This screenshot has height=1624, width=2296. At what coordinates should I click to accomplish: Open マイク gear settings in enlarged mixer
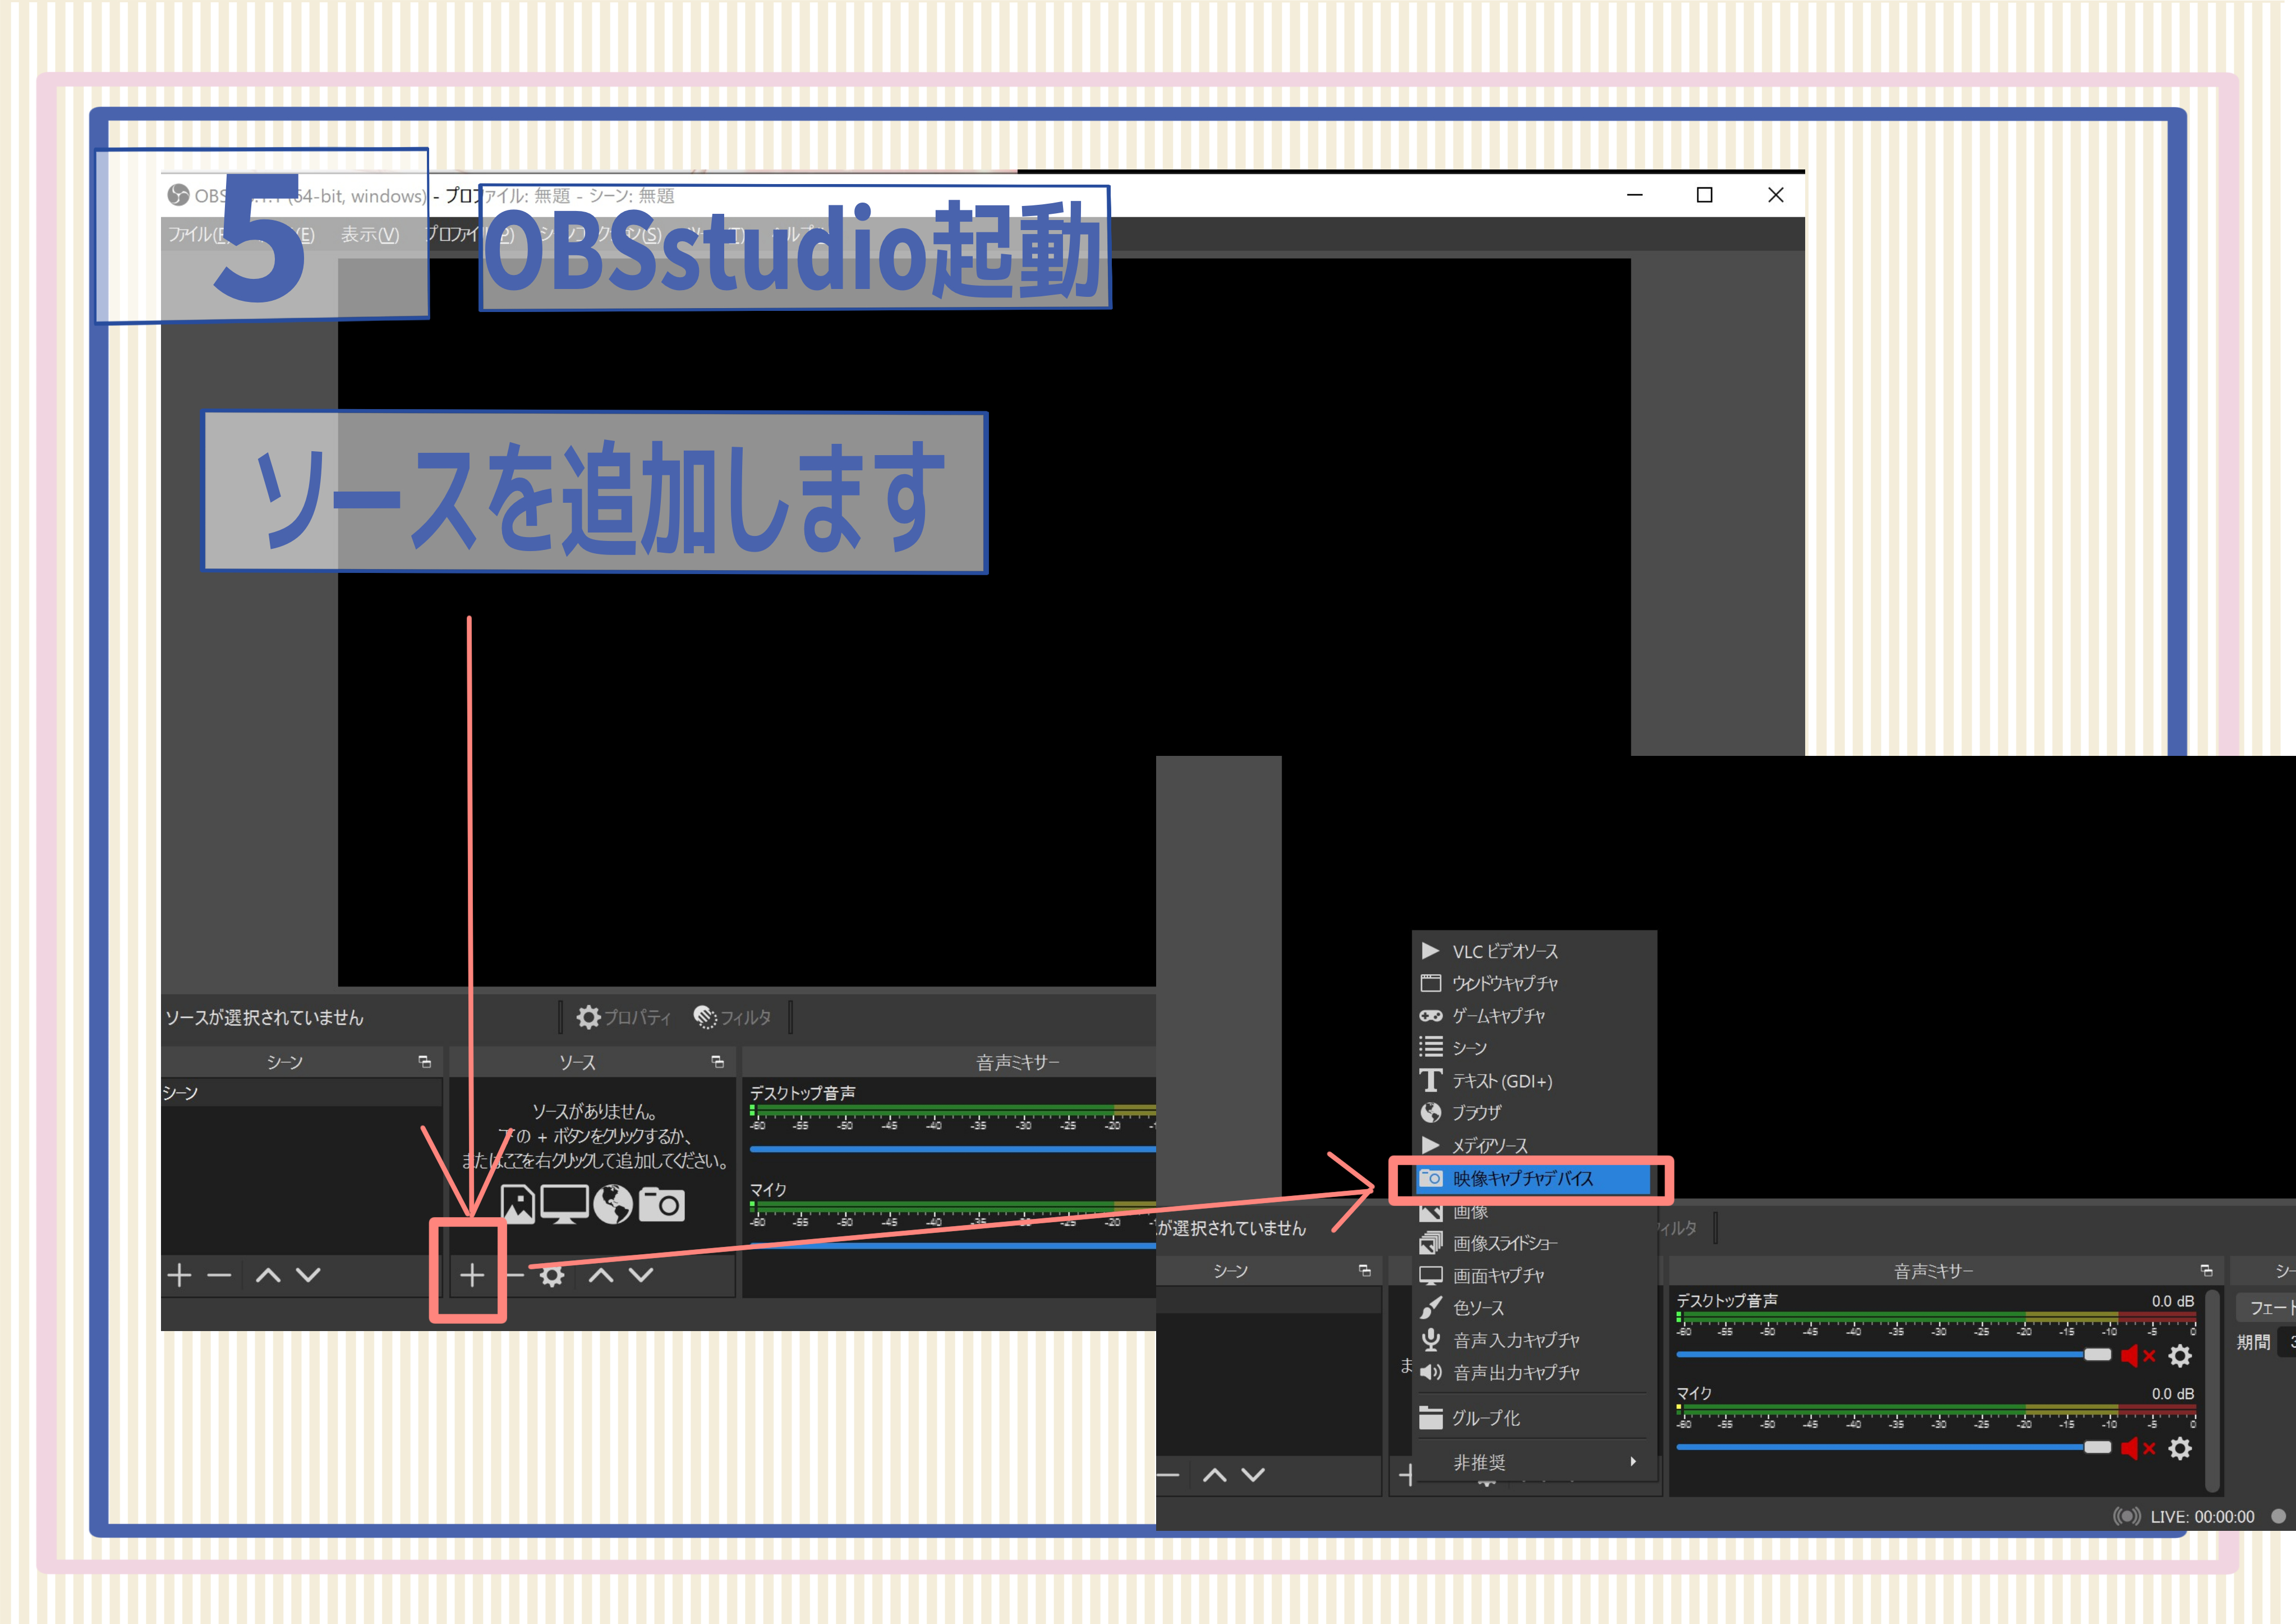pos(2180,1448)
